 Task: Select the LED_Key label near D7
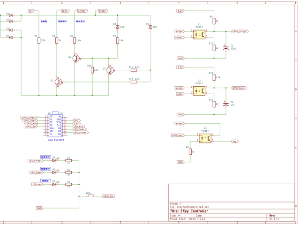coord(37,185)
